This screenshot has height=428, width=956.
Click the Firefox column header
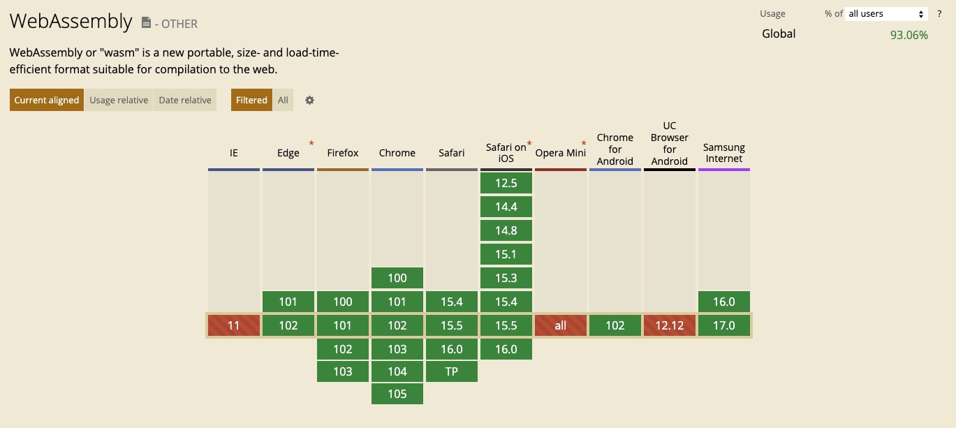(x=343, y=153)
